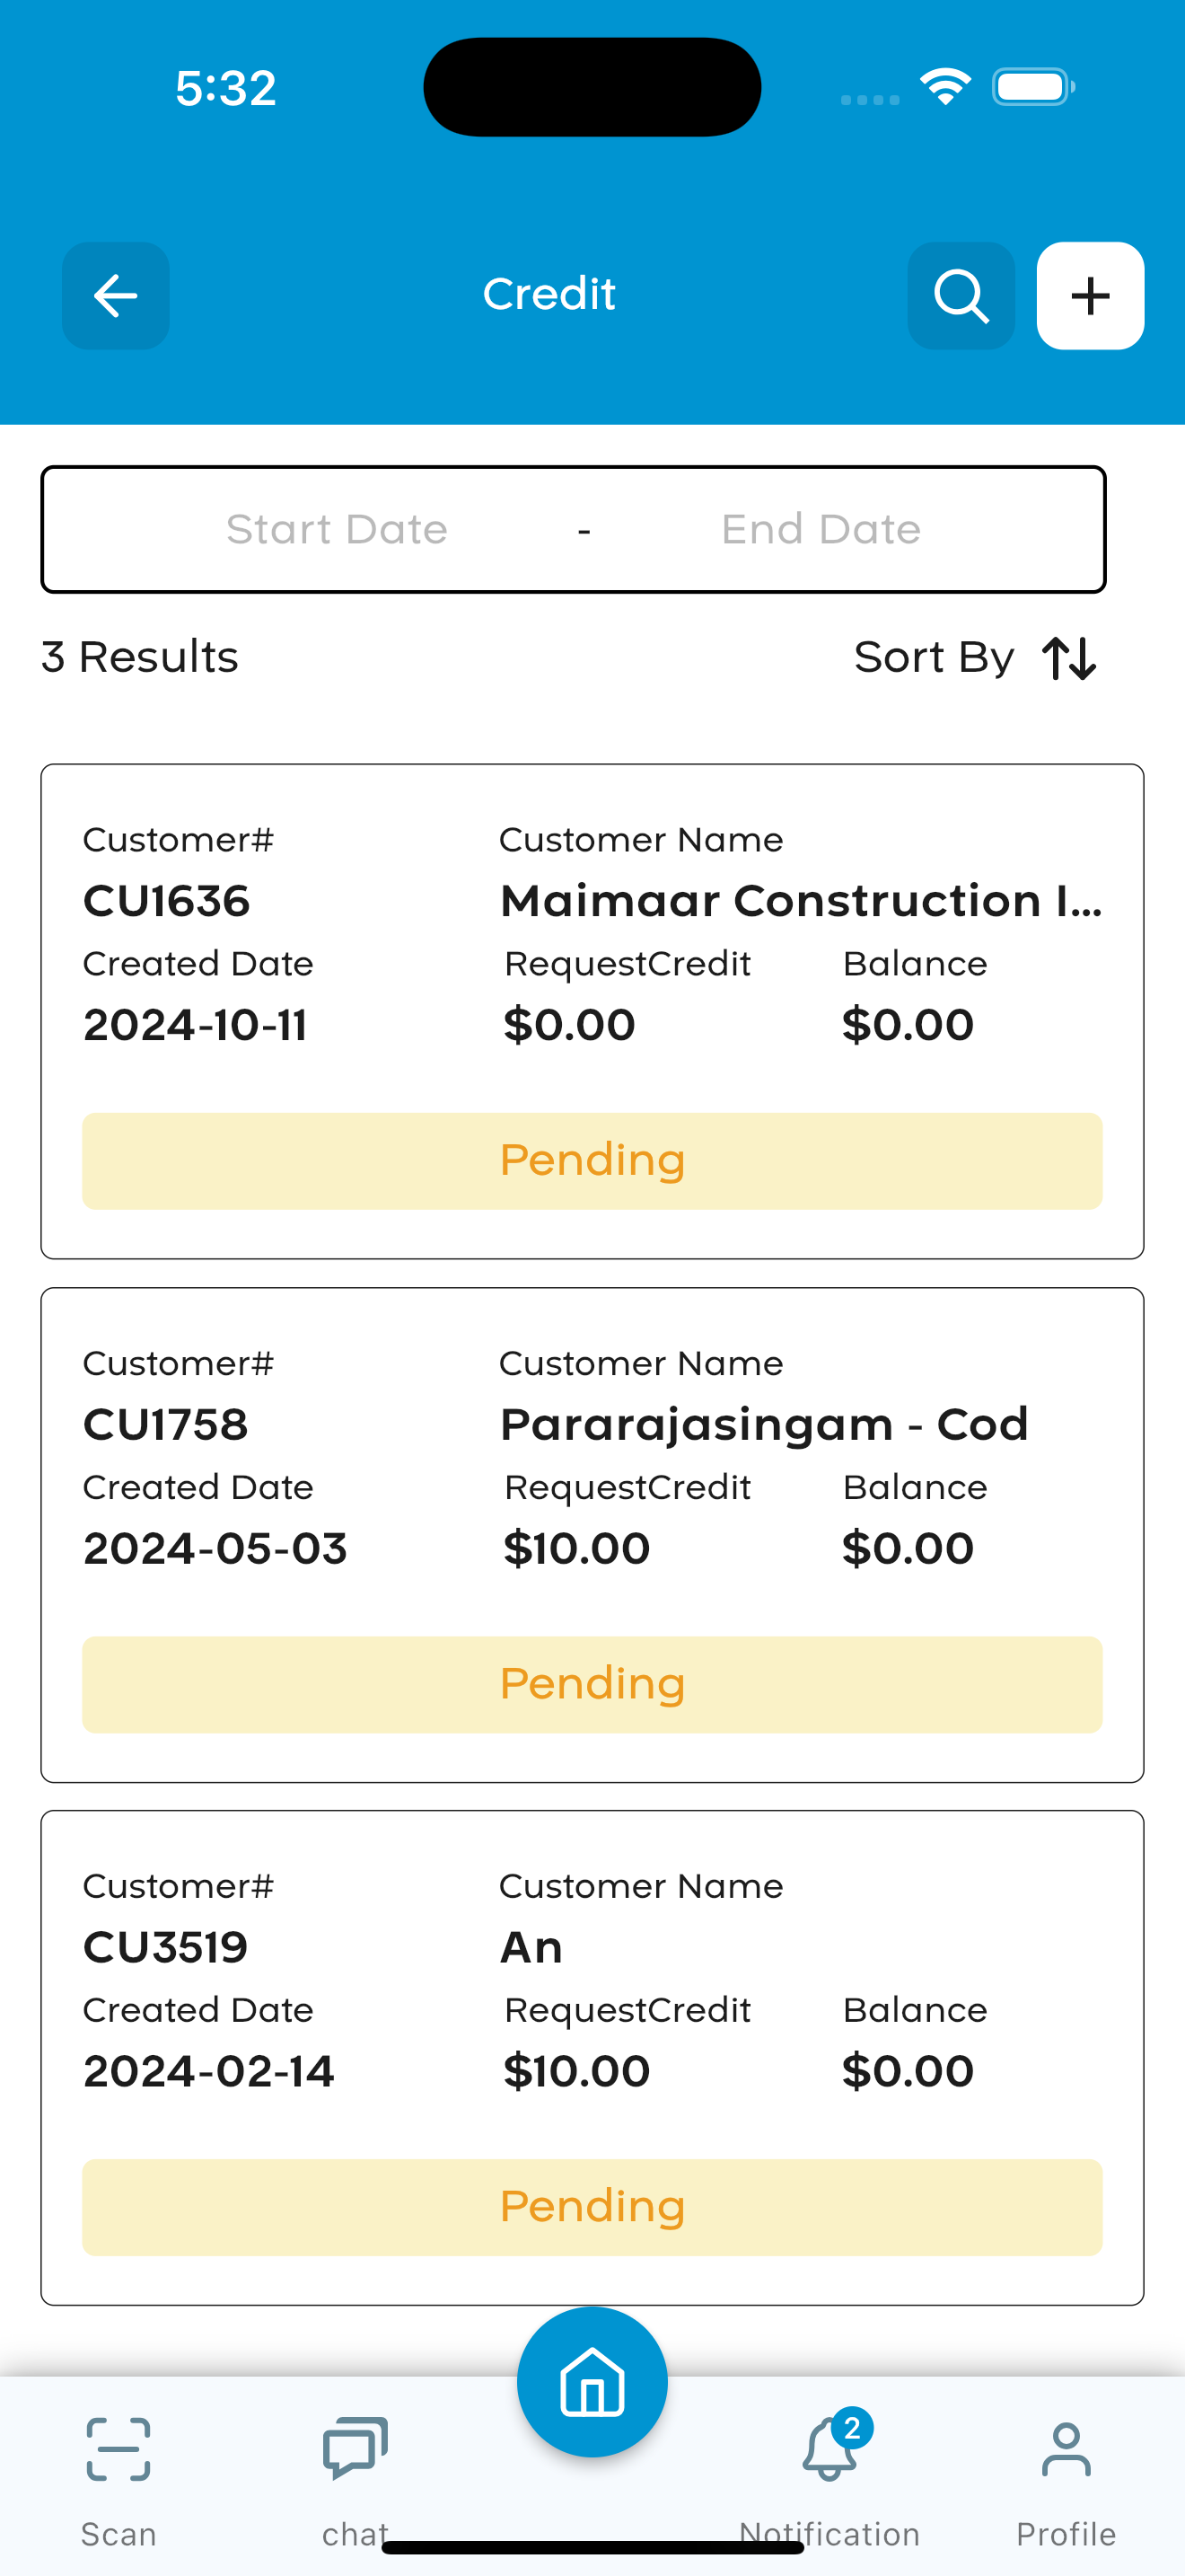Tap Pending status for CU1636
The width and height of the screenshot is (1185, 2576).
tap(592, 1161)
